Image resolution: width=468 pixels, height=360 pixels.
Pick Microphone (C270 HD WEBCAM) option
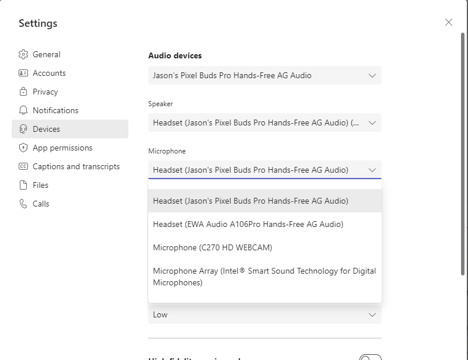[265, 247]
